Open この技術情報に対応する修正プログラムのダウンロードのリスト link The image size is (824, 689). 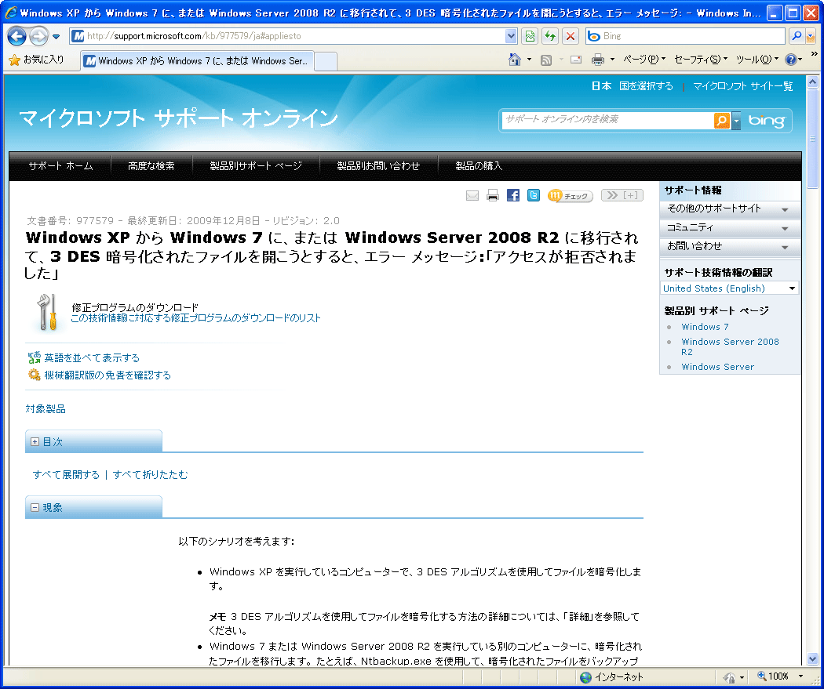coord(195,318)
